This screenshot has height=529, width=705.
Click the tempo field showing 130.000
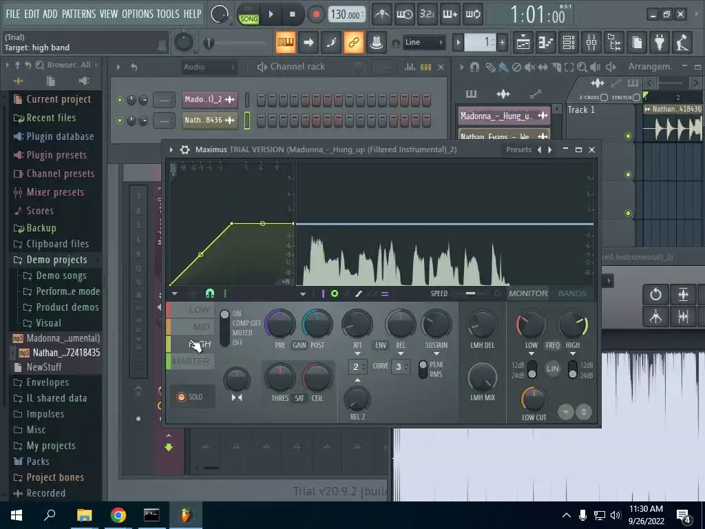tap(346, 14)
